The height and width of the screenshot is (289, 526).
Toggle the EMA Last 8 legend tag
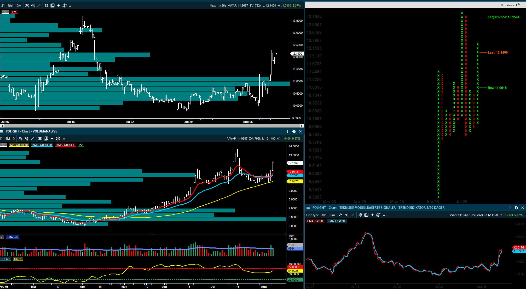click(315, 221)
